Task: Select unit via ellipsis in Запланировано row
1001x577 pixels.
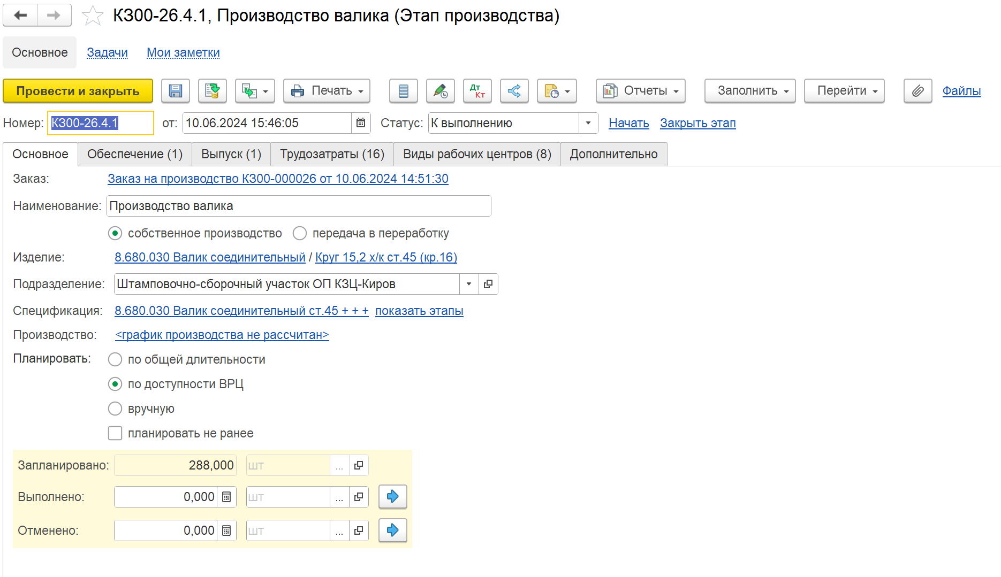Action: (339, 465)
